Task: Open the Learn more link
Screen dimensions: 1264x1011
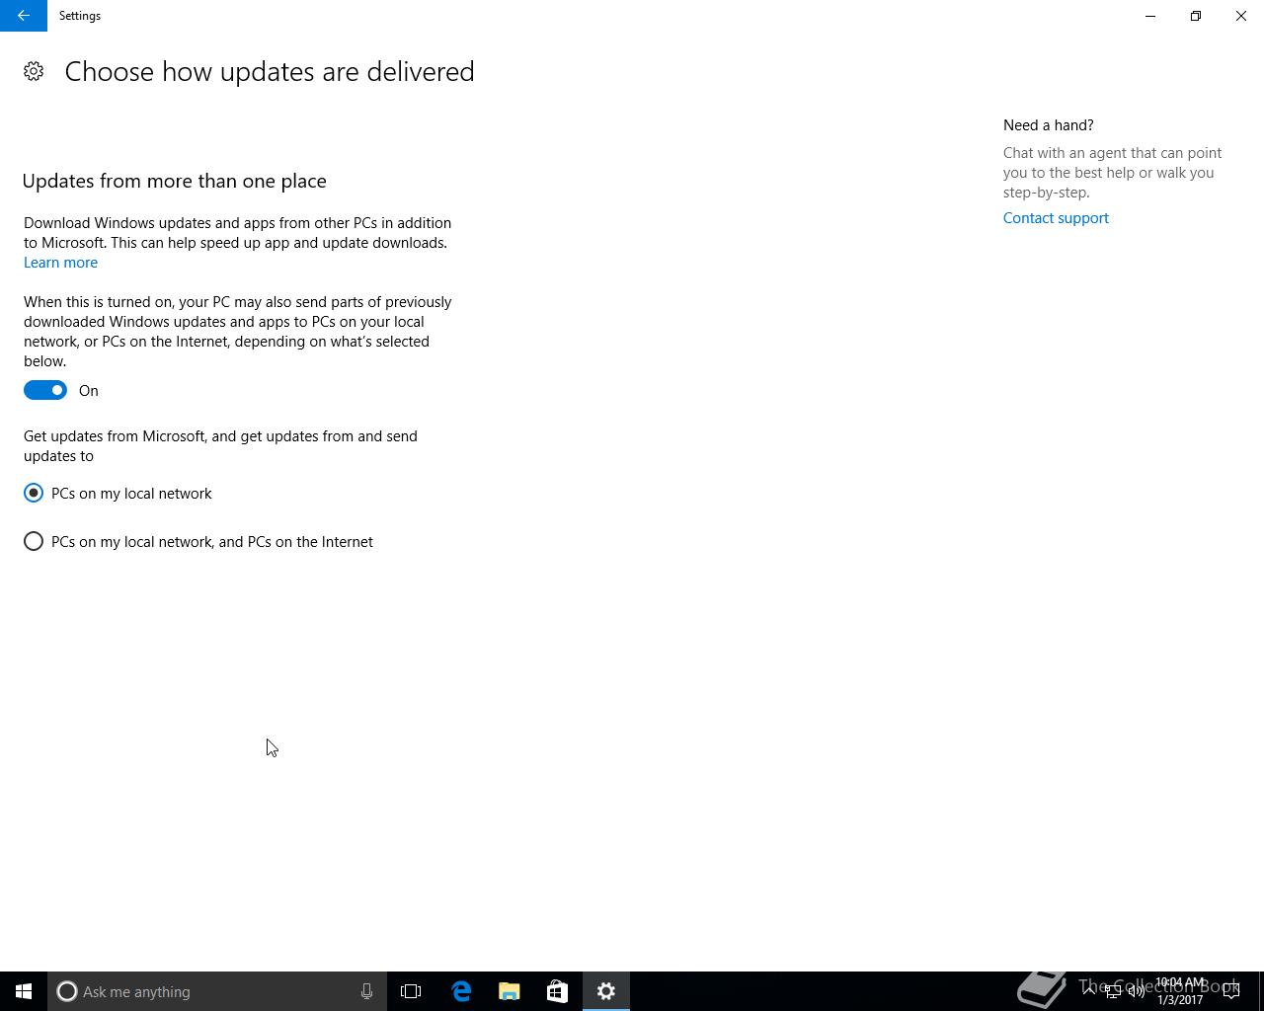Action: pyautogui.click(x=60, y=263)
